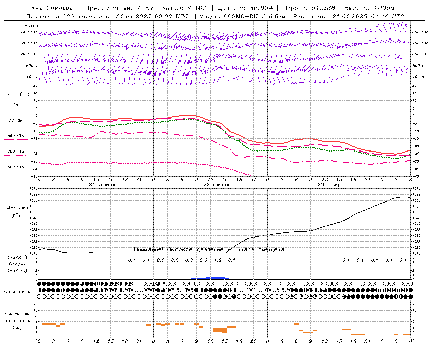Click the 21 января date label
The height and width of the screenshot is (344, 430).
click(102, 185)
